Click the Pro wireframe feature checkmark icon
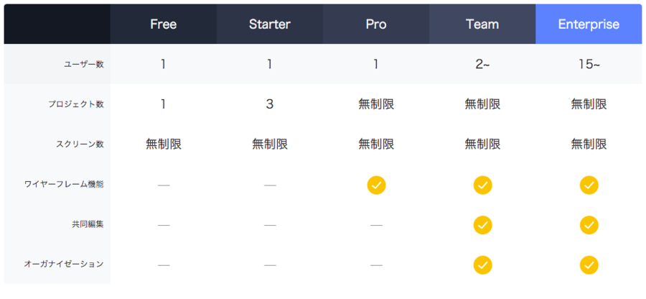 376,185
